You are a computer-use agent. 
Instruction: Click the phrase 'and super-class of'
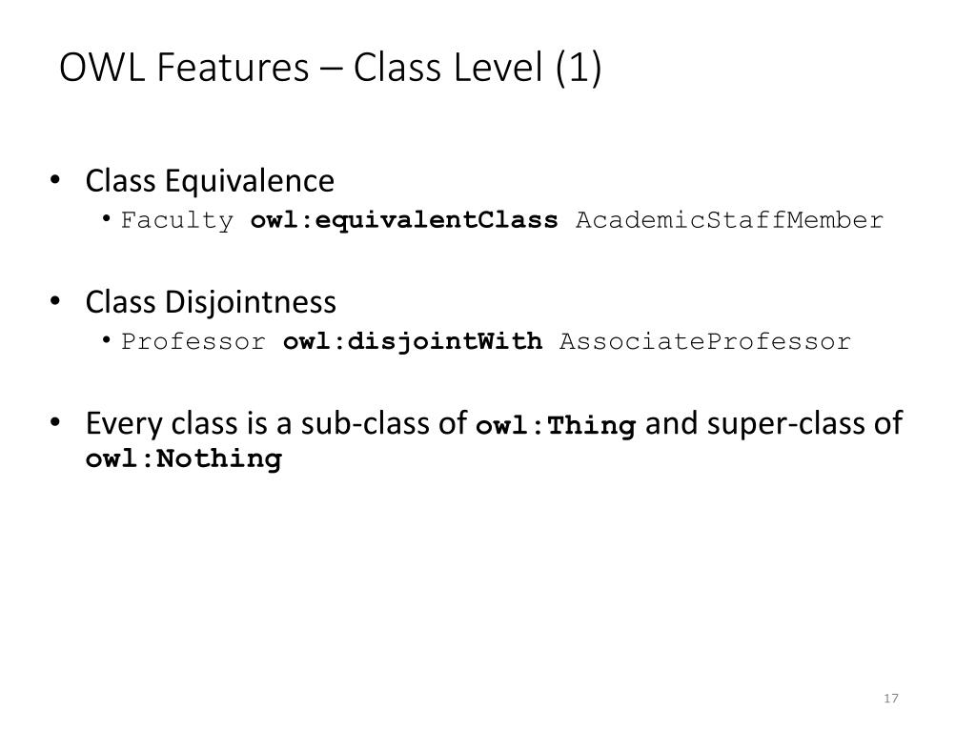tap(774, 424)
